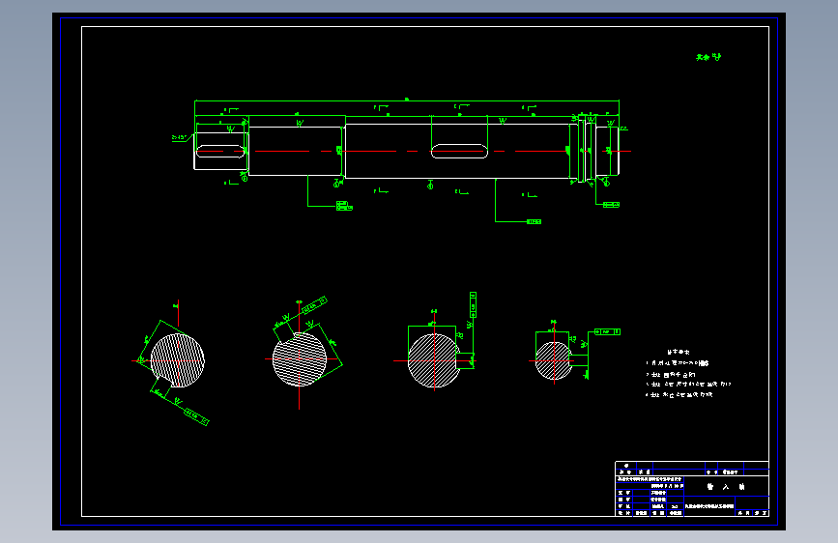This screenshot has height=543, width=838.
Task: Select the tolerance frame below the shaft's right end
Action: (611, 204)
